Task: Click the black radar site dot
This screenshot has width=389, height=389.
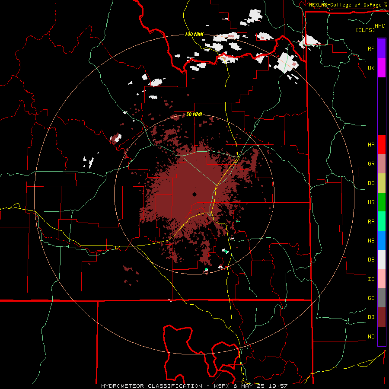Action: coord(194,194)
